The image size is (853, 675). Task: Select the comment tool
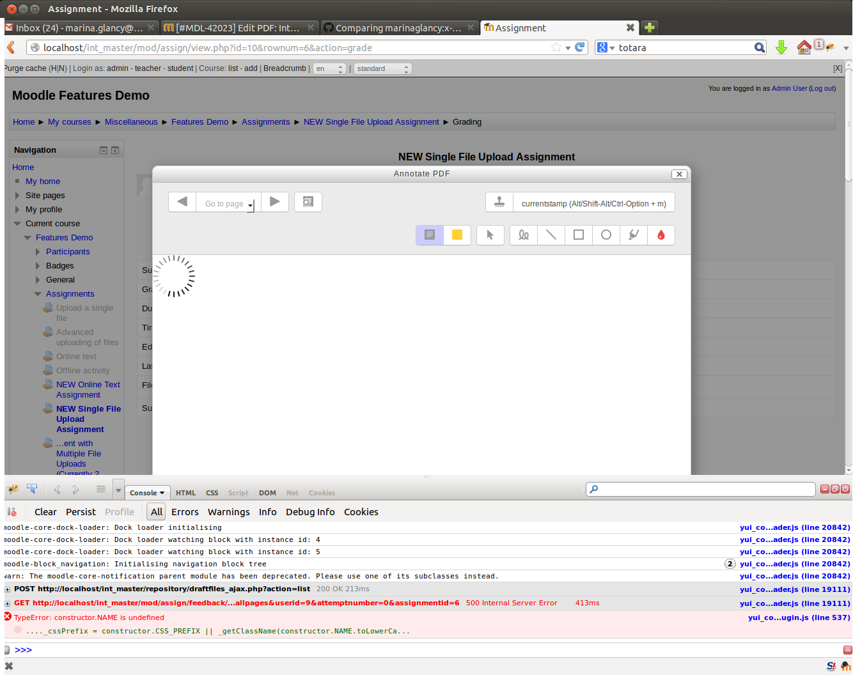430,235
